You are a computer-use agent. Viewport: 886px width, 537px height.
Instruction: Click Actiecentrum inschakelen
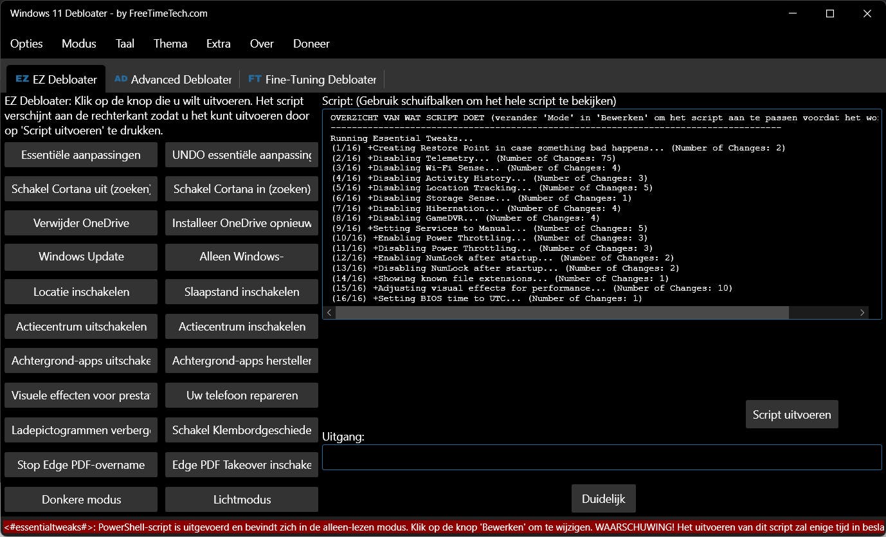242,327
